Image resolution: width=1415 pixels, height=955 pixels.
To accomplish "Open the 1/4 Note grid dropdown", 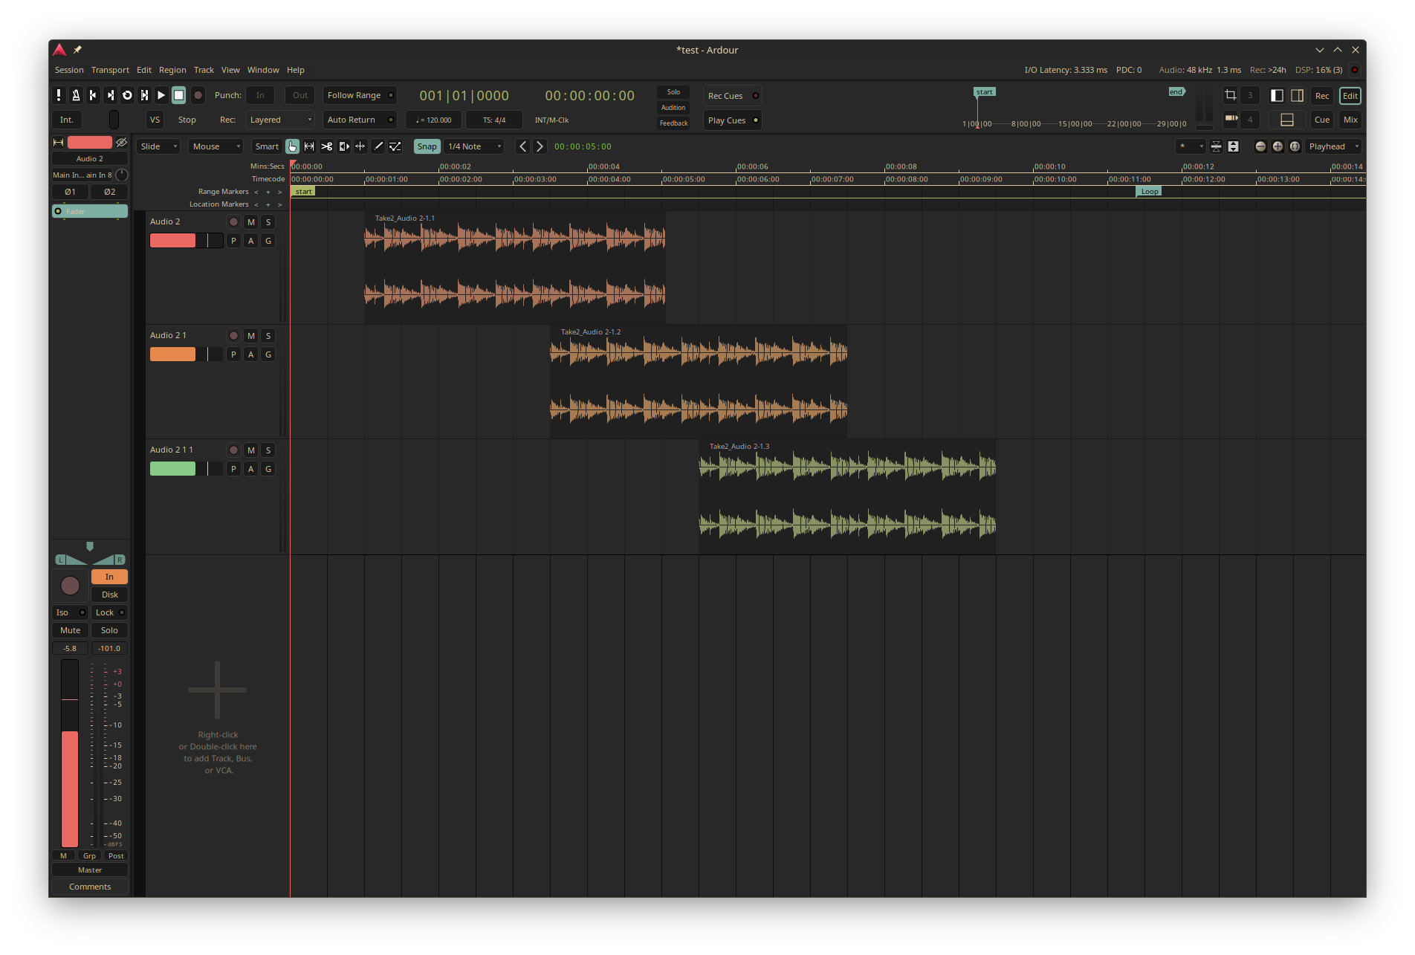I will tap(474, 146).
